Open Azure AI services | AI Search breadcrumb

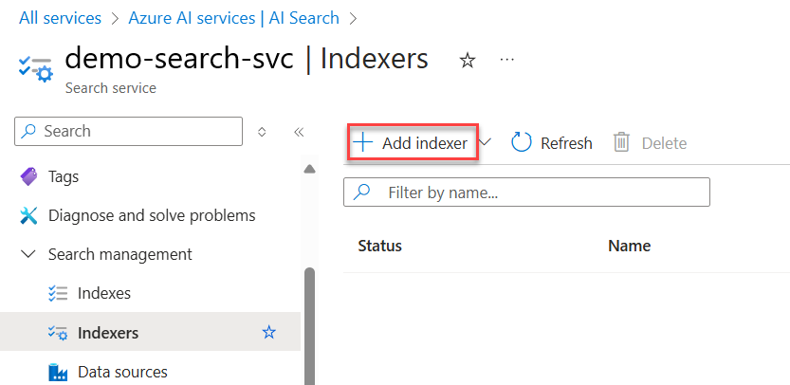[233, 18]
